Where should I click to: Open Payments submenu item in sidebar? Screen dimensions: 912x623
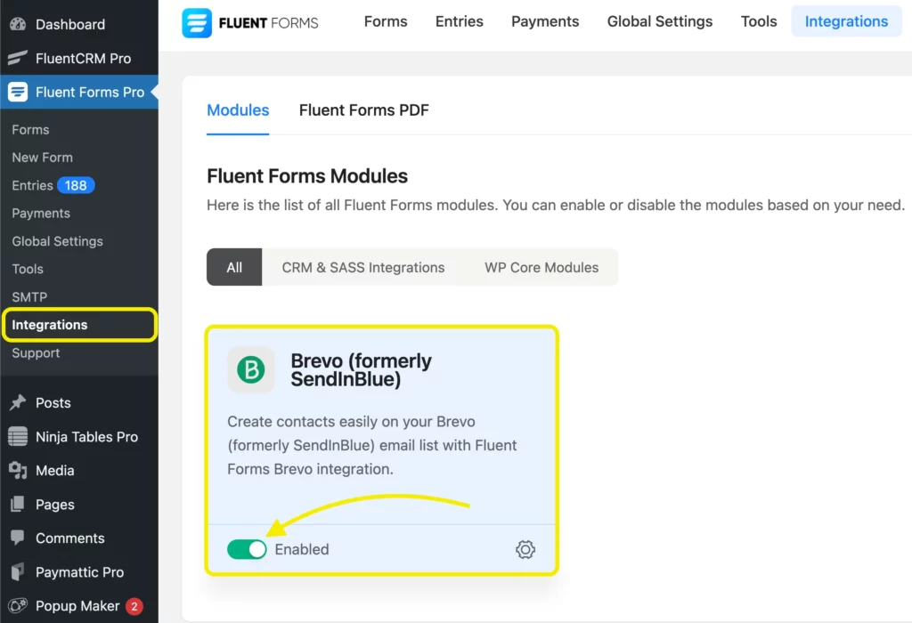coord(41,214)
